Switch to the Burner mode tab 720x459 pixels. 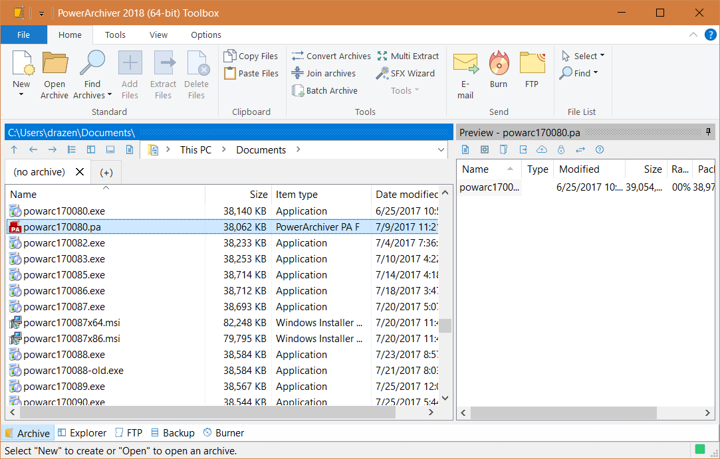(x=223, y=433)
